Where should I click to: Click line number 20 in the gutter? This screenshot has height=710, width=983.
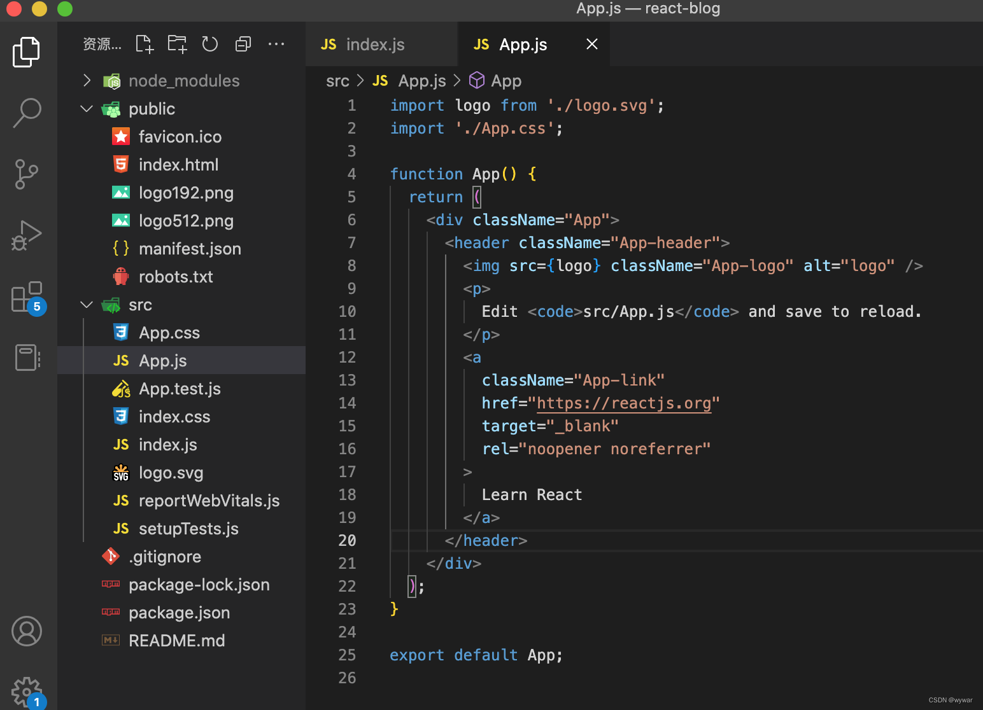pos(347,541)
